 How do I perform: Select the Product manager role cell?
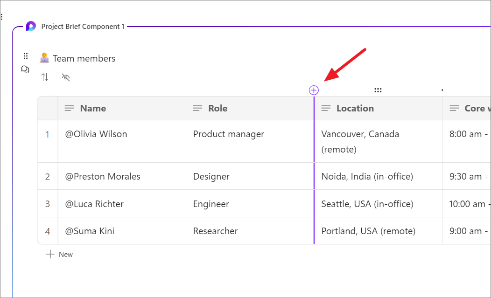[228, 134]
